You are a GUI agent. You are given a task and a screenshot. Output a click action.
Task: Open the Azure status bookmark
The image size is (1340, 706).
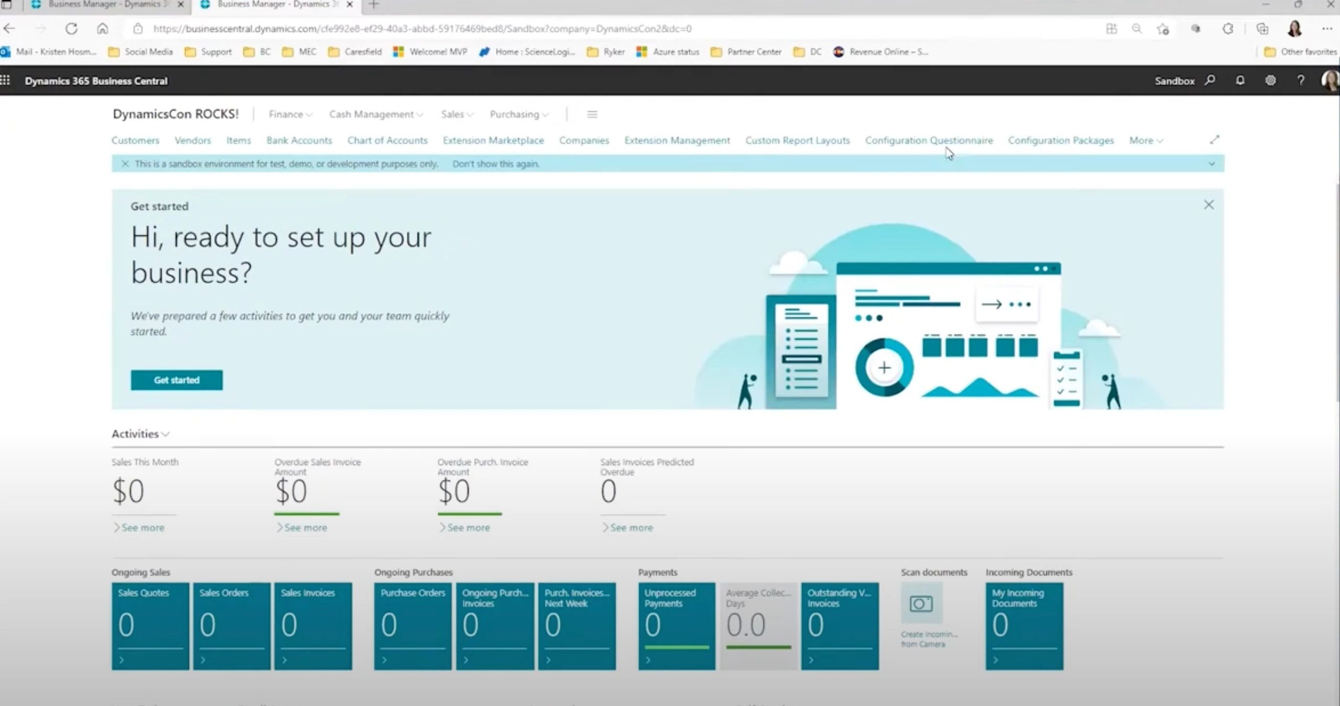pos(668,52)
